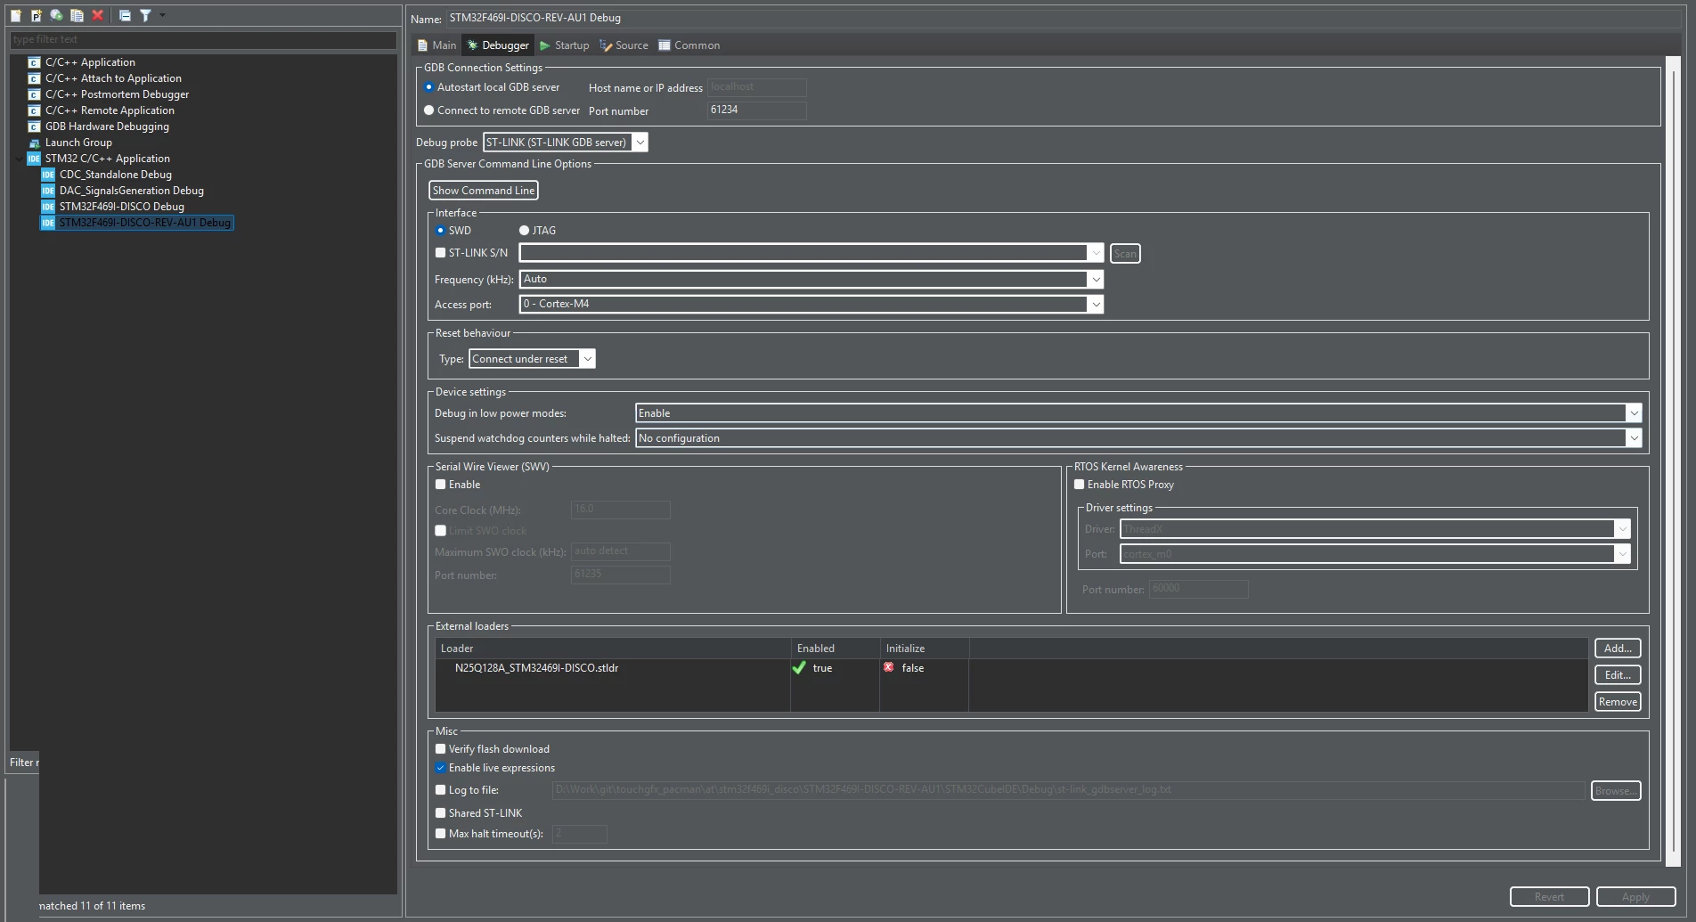
Task: Open the Source tab
Action: point(624,45)
